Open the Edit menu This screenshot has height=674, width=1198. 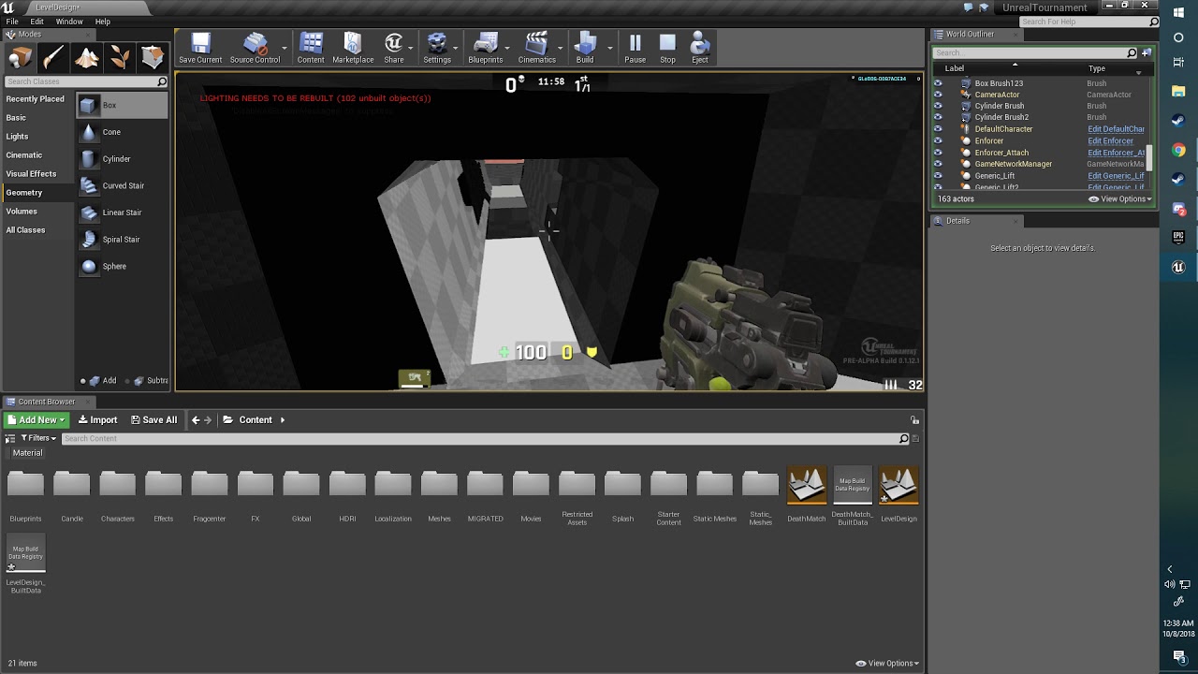coord(37,22)
